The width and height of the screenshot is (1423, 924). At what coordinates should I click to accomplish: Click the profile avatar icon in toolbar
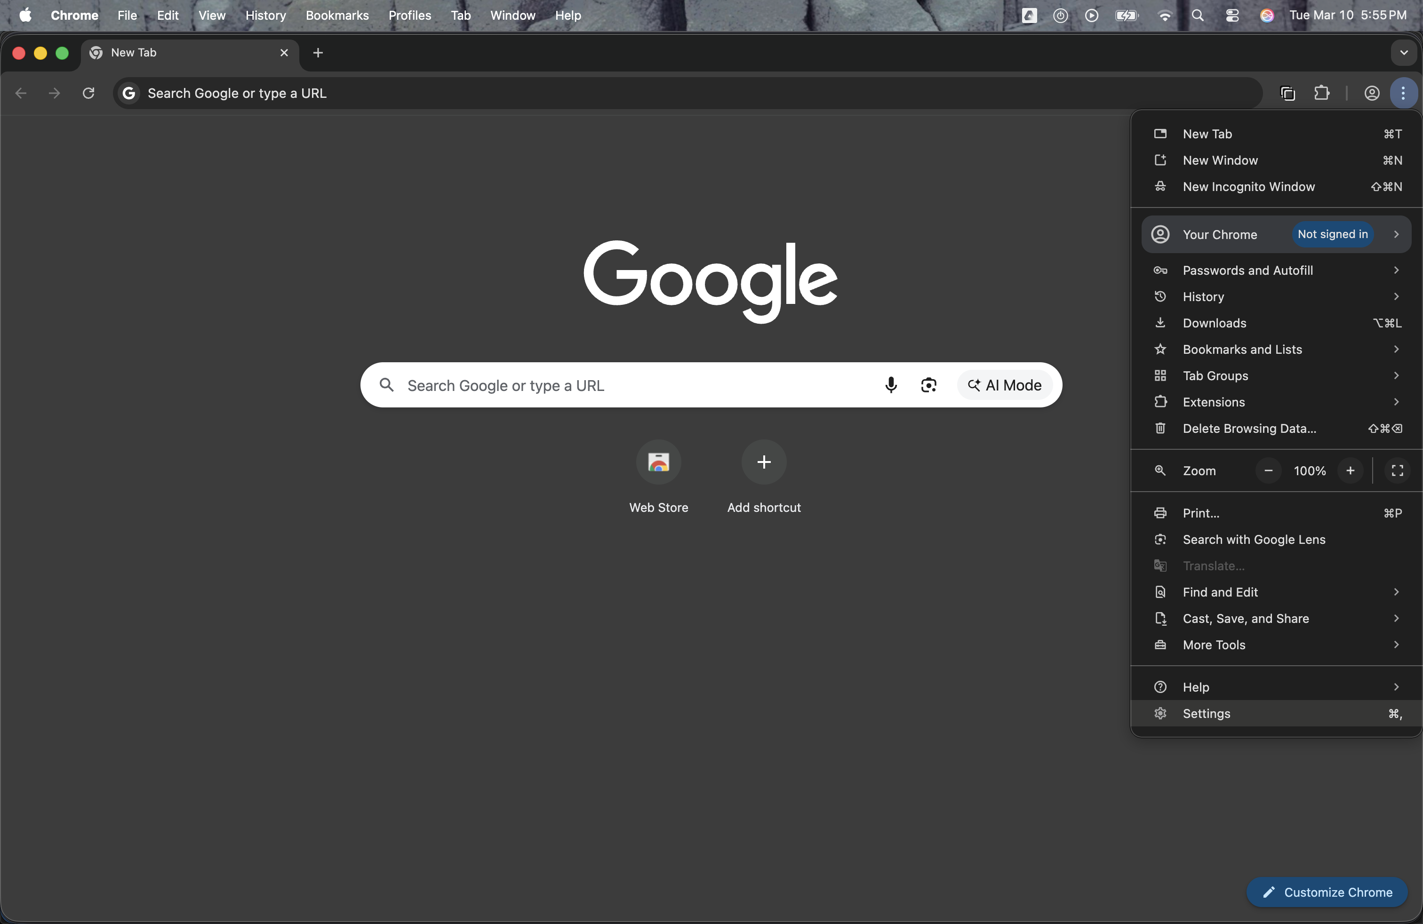click(1372, 93)
